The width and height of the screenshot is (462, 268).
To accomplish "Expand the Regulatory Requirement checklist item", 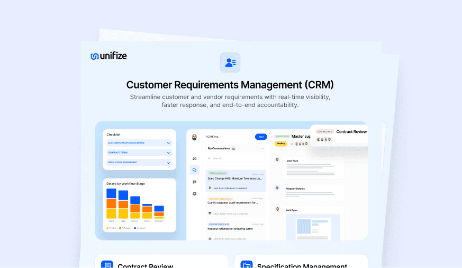I will point(139,163).
